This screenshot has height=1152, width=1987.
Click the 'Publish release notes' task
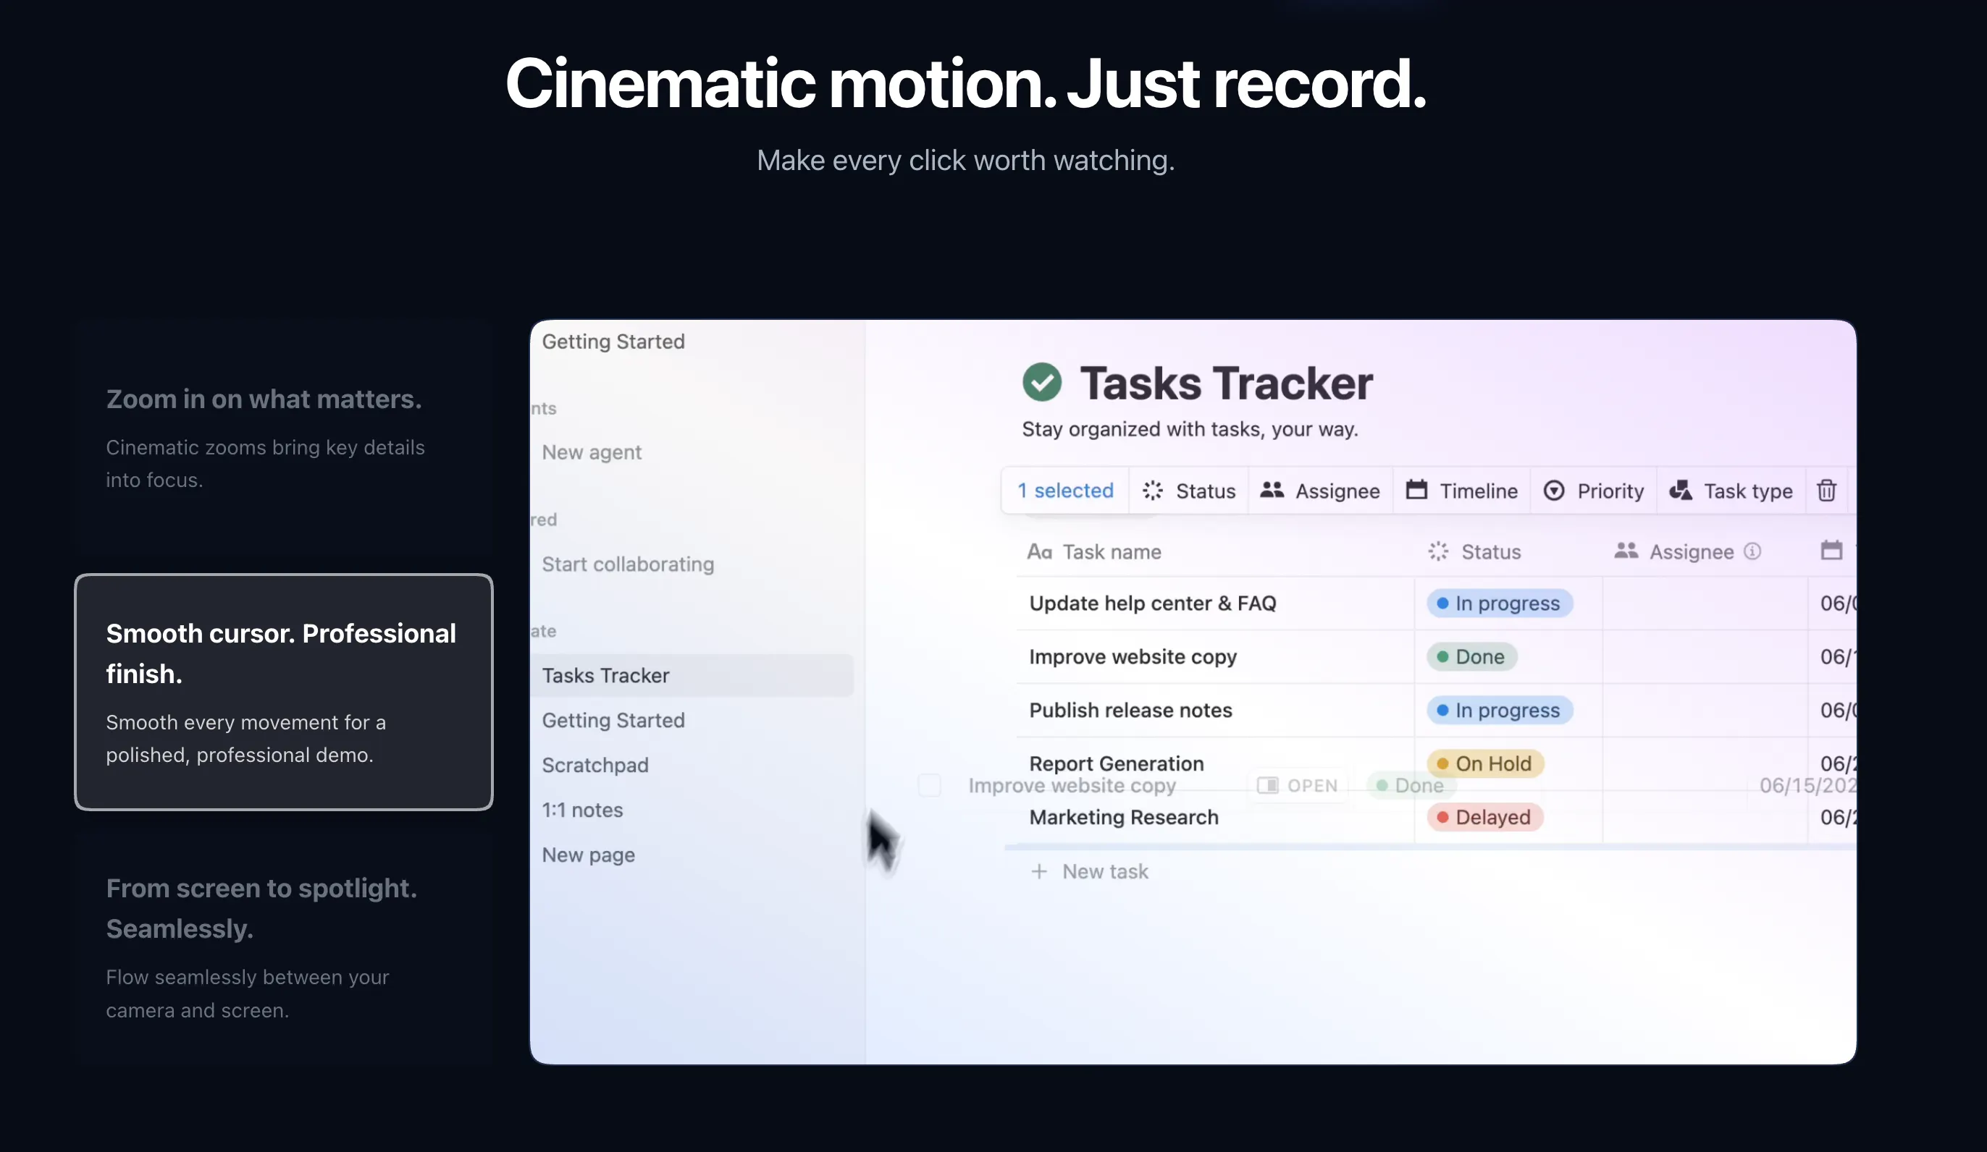[1130, 711]
